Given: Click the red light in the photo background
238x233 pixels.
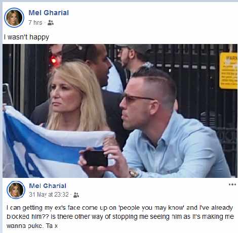Looking at the screenshot, I should point(54,60).
